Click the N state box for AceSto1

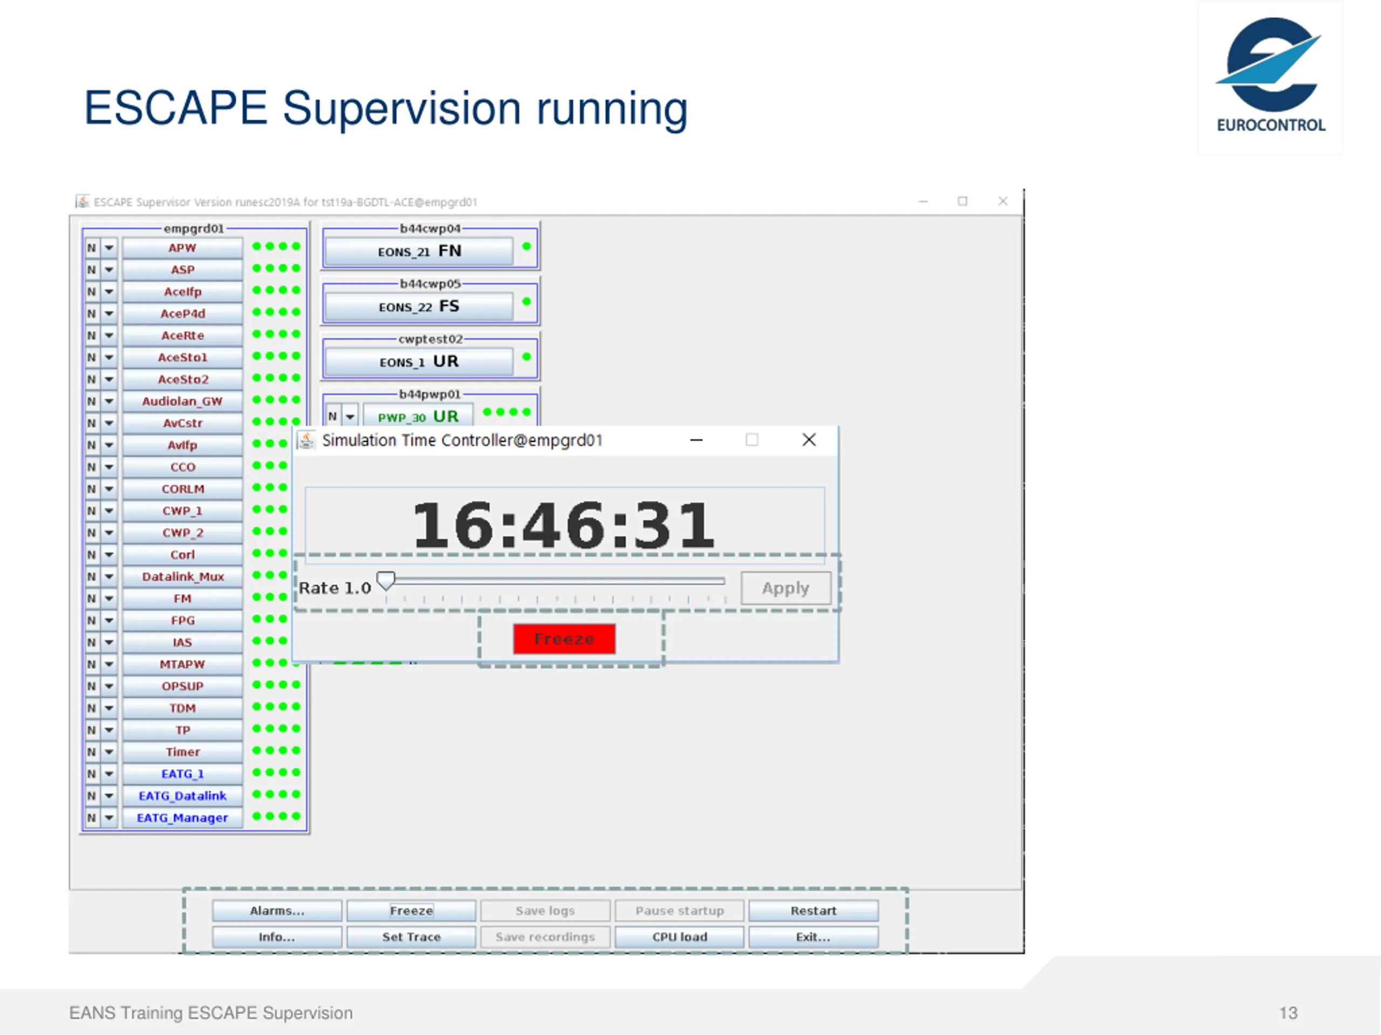(92, 357)
